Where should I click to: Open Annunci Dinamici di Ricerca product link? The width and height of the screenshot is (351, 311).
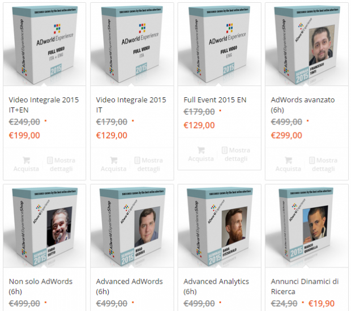coord(305,287)
